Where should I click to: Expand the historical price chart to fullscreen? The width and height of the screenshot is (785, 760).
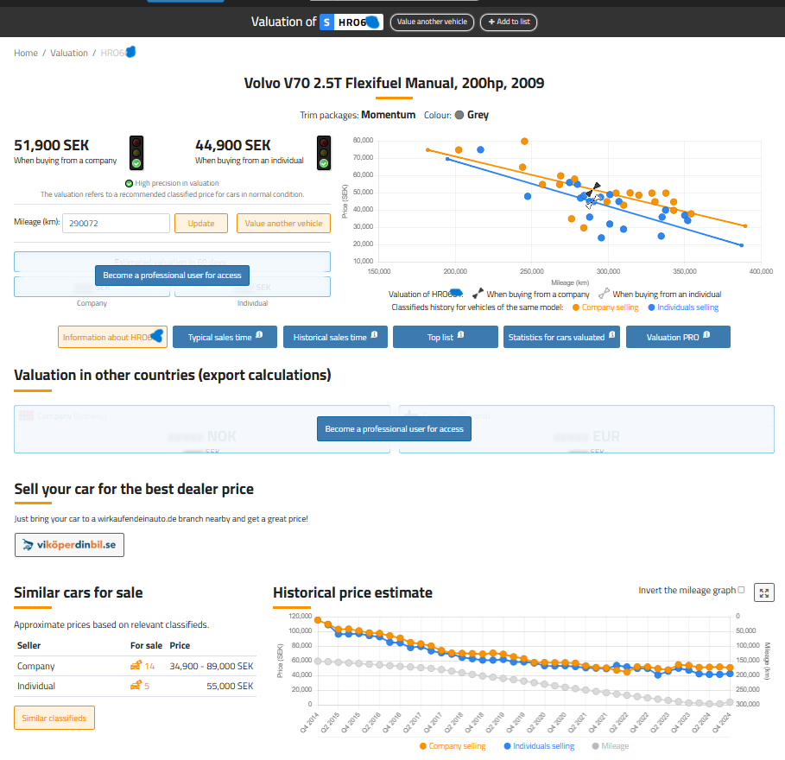pyautogui.click(x=763, y=592)
